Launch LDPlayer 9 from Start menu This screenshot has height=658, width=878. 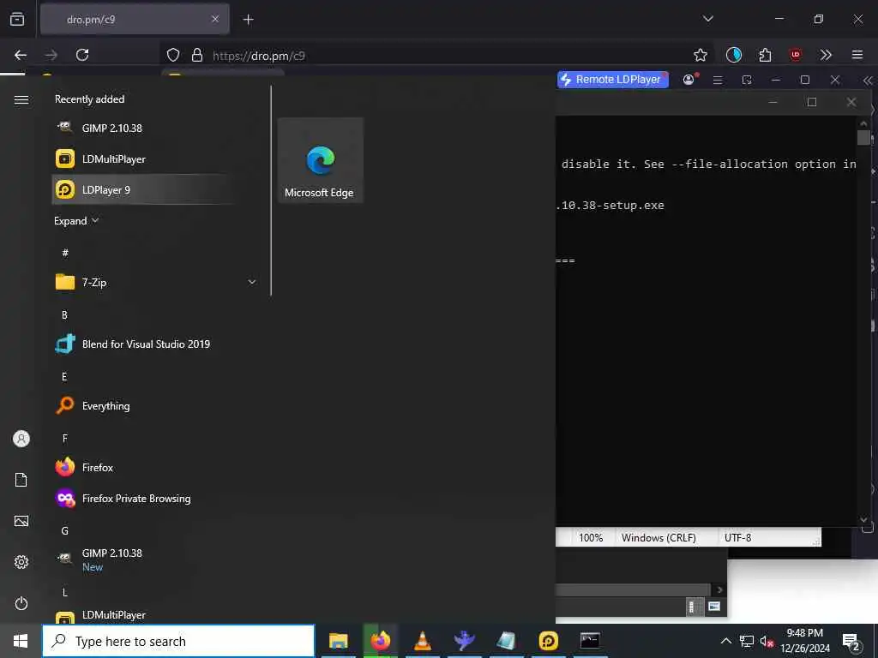pos(143,189)
